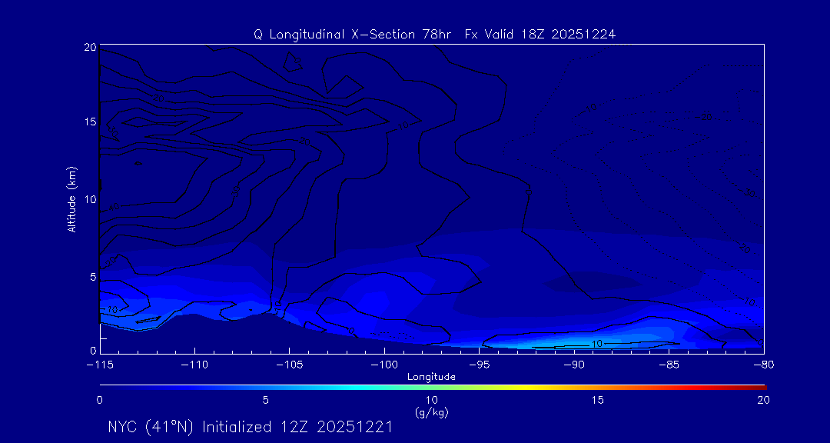Image resolution: width=830 pixels, height=443 pixels.
Task: Click the colorbar tick label 15
Action: (597, 400)
